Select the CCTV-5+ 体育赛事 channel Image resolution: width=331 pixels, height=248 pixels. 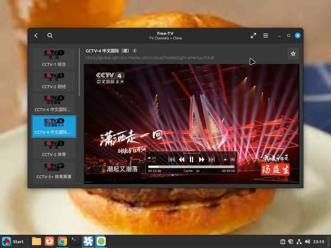54,171
